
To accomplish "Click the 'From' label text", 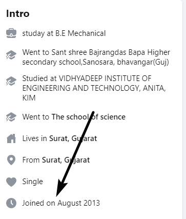I will [31, 160].
